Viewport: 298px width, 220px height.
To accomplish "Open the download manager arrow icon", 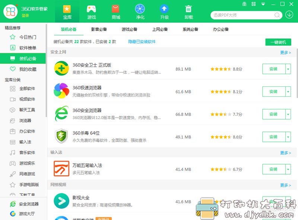I will [289, 15].
